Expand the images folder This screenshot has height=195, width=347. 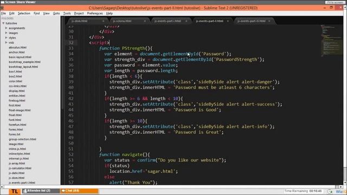(6, 33)
